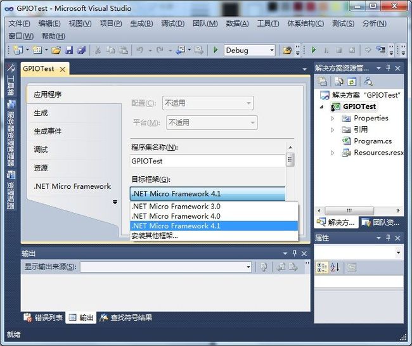Click the Property Pages icon in Properties panel

[x=351, y=267]
